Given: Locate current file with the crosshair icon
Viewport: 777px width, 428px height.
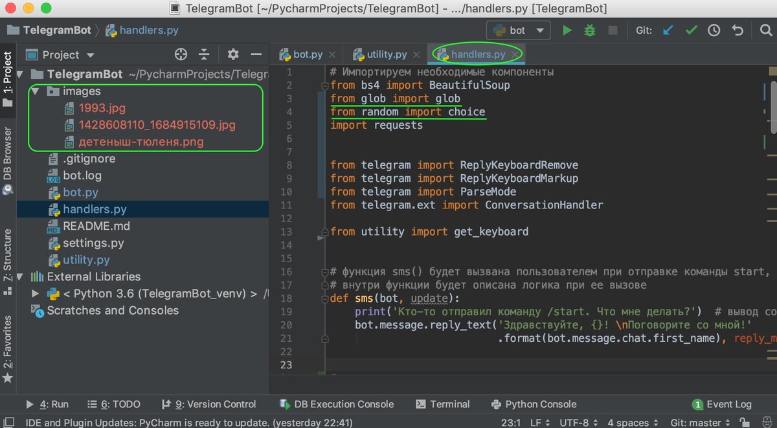Looking at the screenshot, I should tap(181, 54).
